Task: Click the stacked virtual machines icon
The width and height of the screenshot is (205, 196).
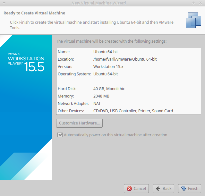Action: (193, 20)
